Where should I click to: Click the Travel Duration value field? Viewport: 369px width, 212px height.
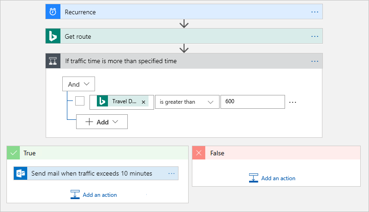122,102
